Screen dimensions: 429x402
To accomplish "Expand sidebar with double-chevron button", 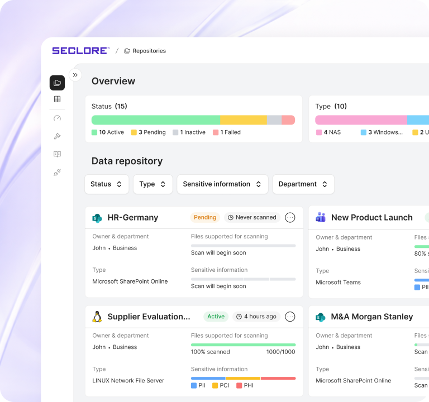I will pos(75,75).
